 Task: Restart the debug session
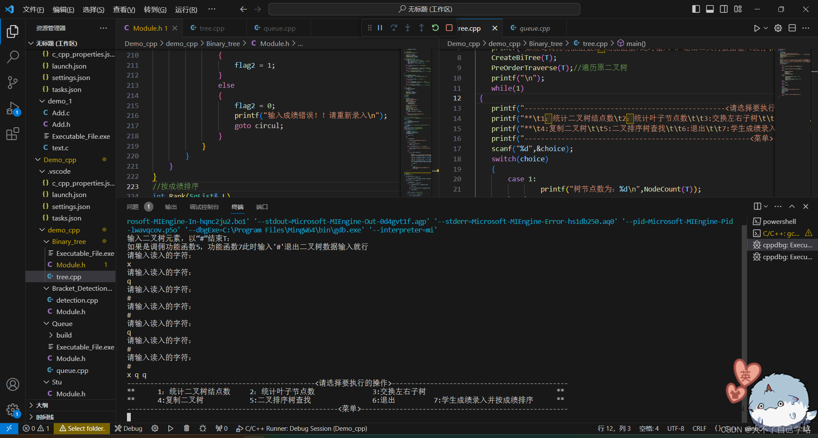click(x=435, y=28)
